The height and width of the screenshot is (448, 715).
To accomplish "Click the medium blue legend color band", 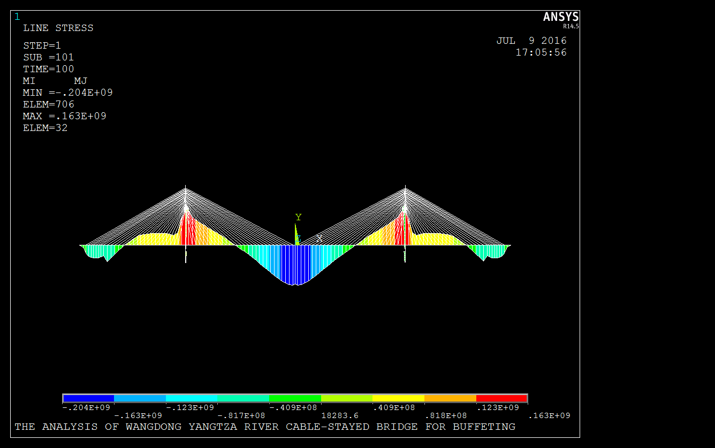I will click(x=140, y=398).
